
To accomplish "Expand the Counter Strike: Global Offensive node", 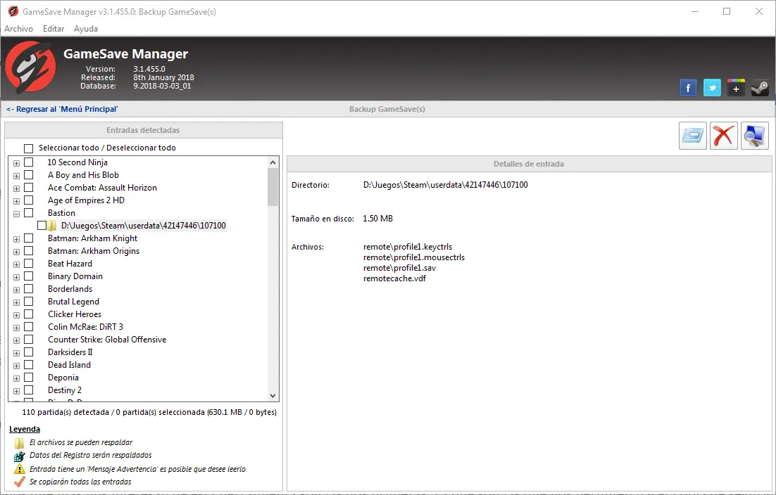I will pyautogui.click(x=16, y=340).
